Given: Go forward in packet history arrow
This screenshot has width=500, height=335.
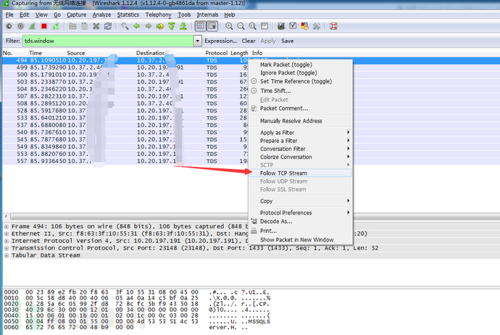Looking at the screenshot, I should pos(149,26).
